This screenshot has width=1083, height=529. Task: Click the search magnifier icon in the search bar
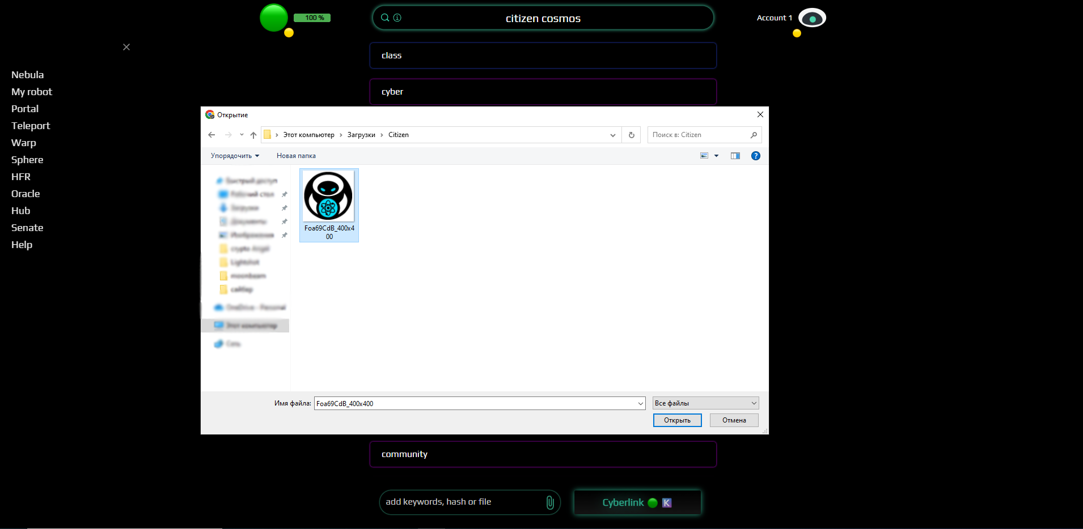point(385,18)
